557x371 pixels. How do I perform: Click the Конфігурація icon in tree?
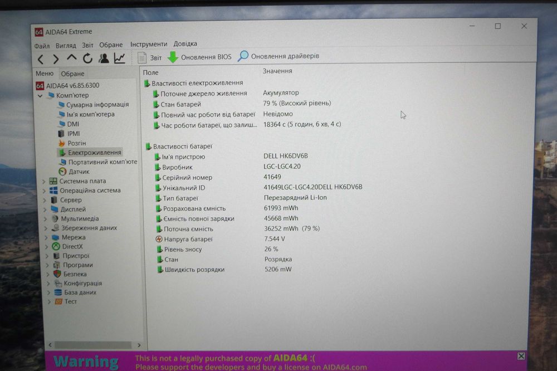pos(57,284)
